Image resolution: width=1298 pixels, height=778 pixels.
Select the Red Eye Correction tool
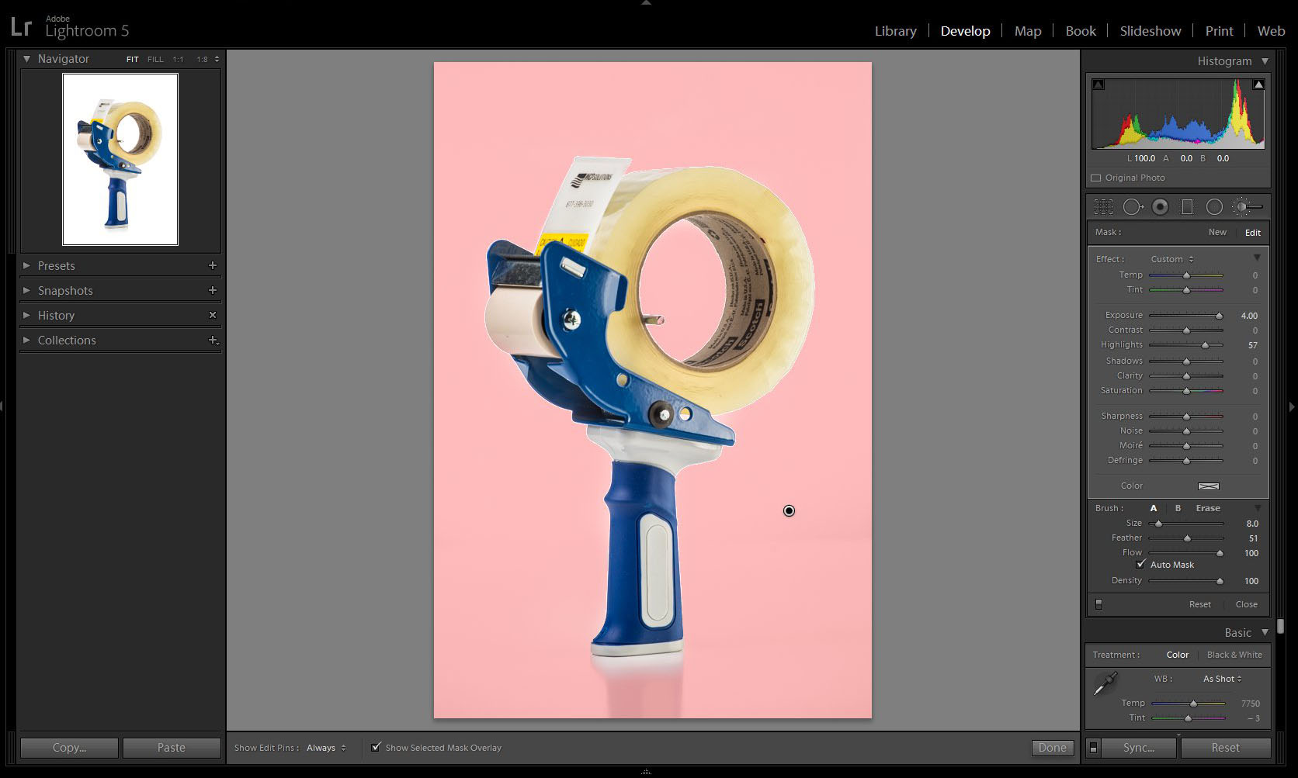(1160, 206)
